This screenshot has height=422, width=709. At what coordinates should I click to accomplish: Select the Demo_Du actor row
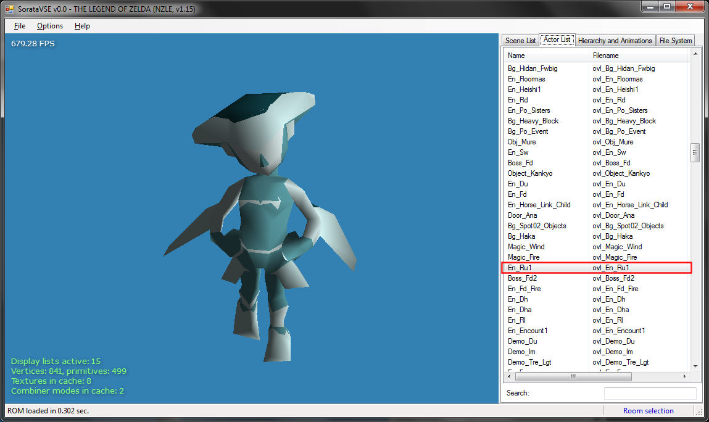point(597,341)
